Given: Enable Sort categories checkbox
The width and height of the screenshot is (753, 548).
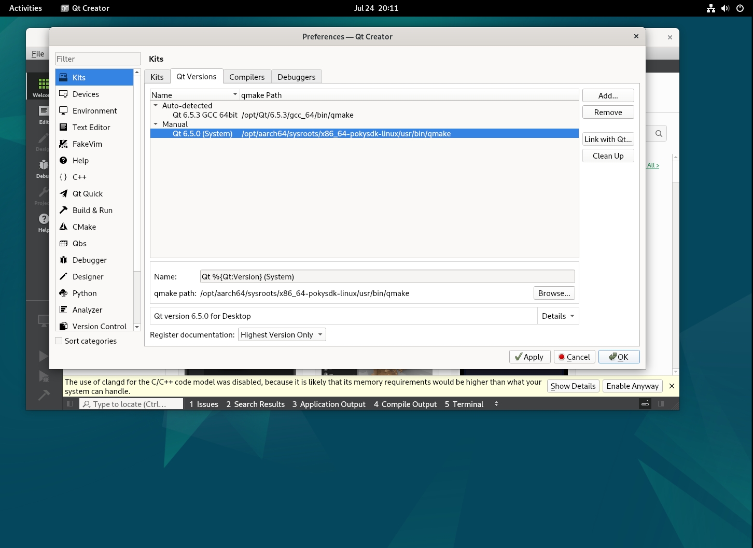Looking at the screenshot, I should click(x=59, y=341).
